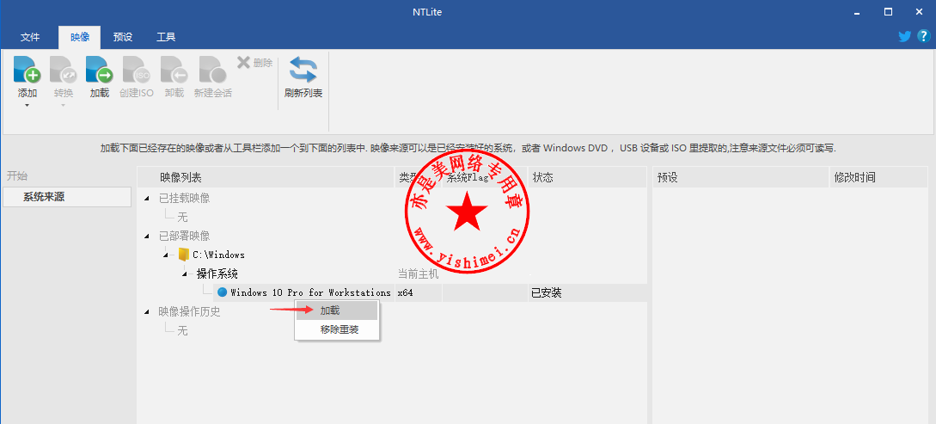
Task: Click the 修改时间 column header
Action: [x=878, y=177]
